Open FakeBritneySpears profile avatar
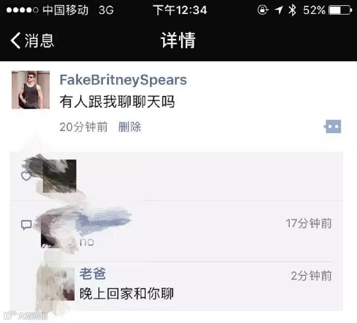This screenshot has width=357, height=323. pos(31,90)
